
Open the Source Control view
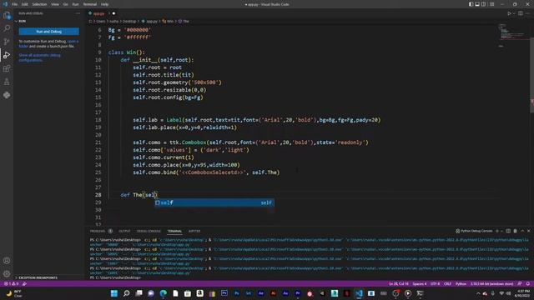[x=7, y=42]
